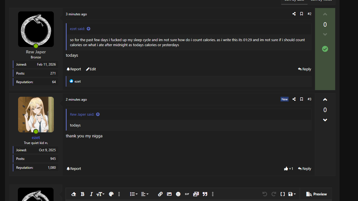Bookmark post #3

click(x=301, y=99)
